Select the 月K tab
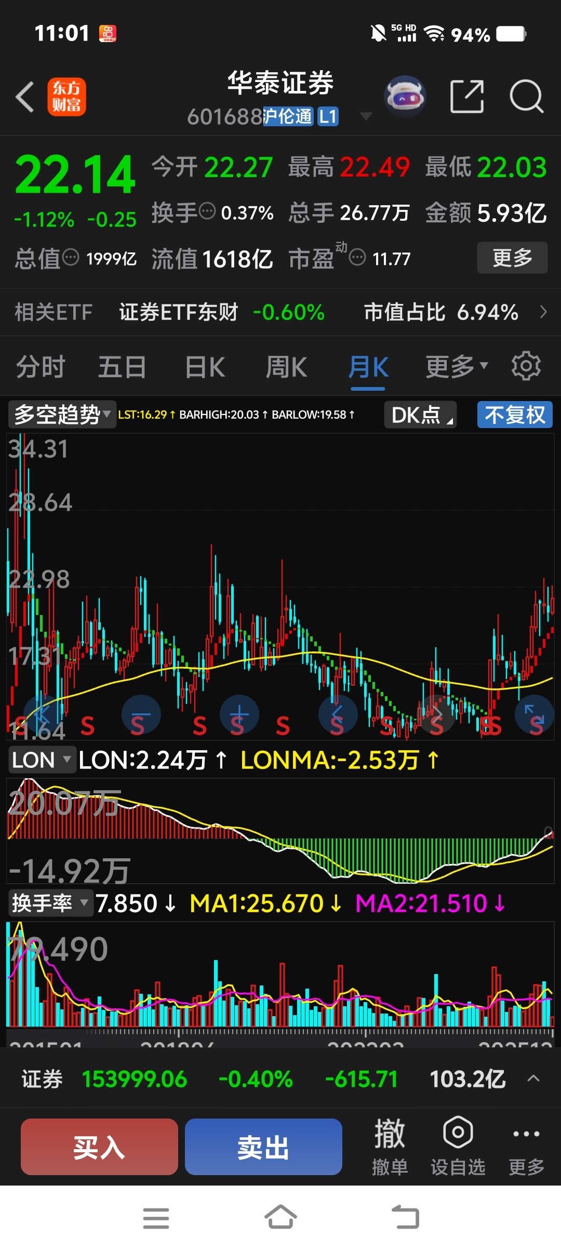 [368, 368]
